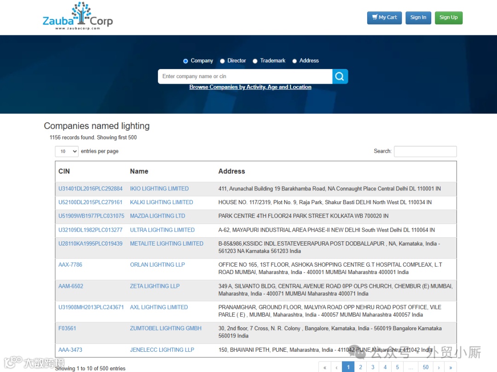Open KALKI LIGHTING LIMITED company page
Viewport: 497px width, 372px height.
[162, 202]
